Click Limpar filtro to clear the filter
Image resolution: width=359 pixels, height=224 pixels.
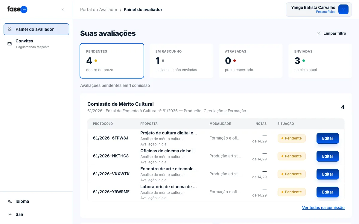(x=331, y=33)
